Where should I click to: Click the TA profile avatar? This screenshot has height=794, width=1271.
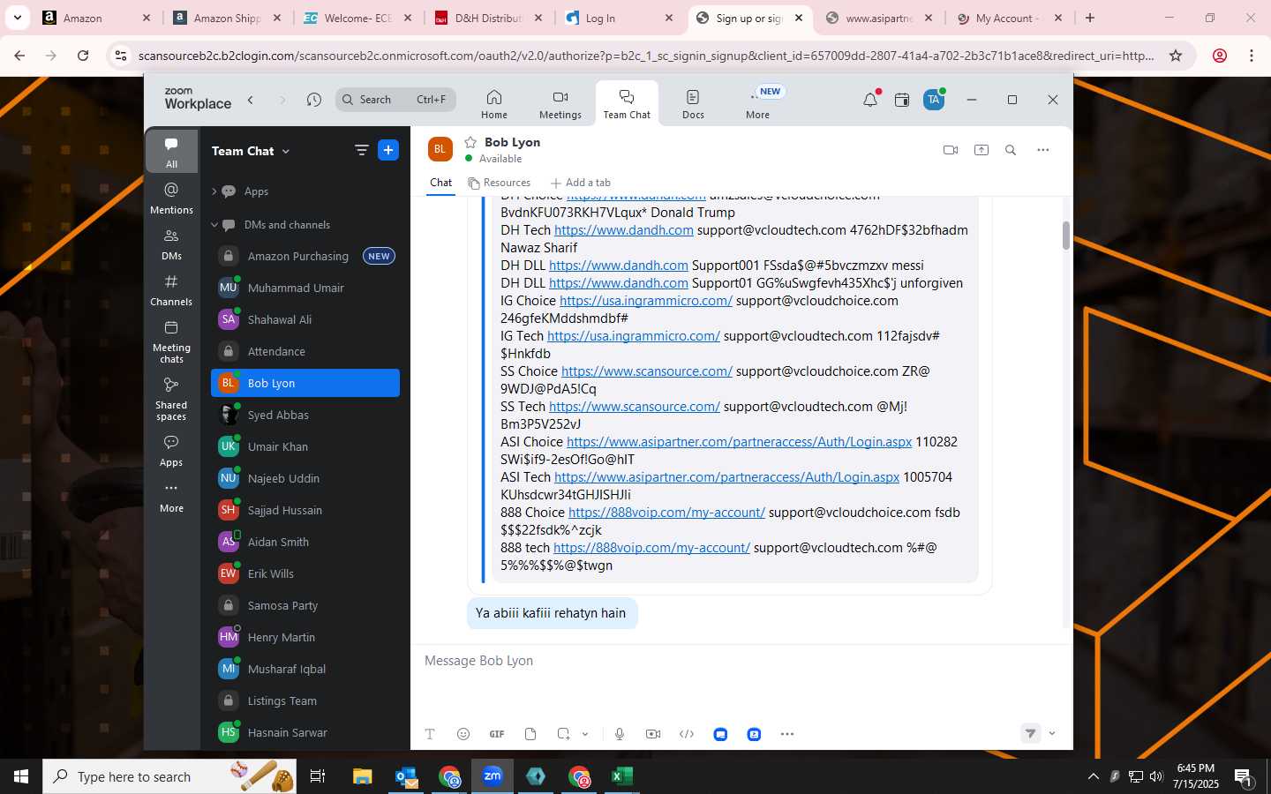934,100
